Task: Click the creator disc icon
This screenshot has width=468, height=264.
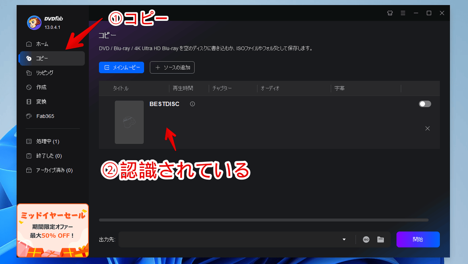Action: click(29, 87)
